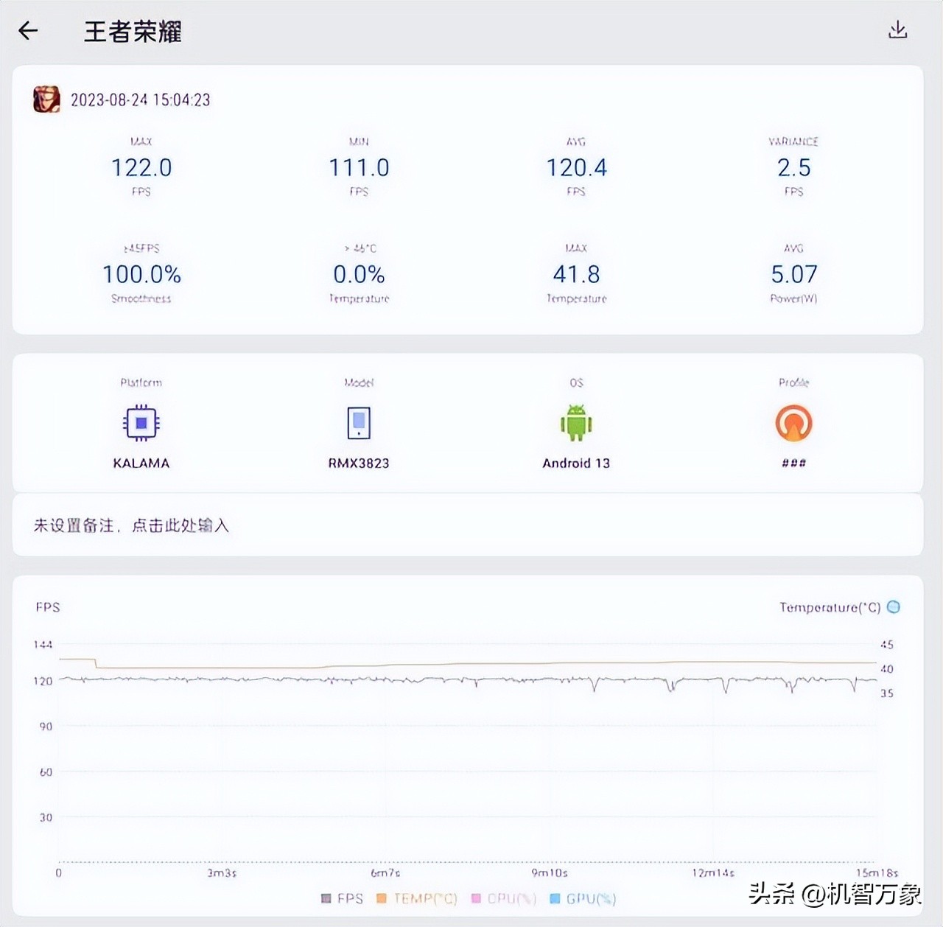Toggle the FPS series in the chart legend
Screen dimensions: 943x927
point(342,899)
